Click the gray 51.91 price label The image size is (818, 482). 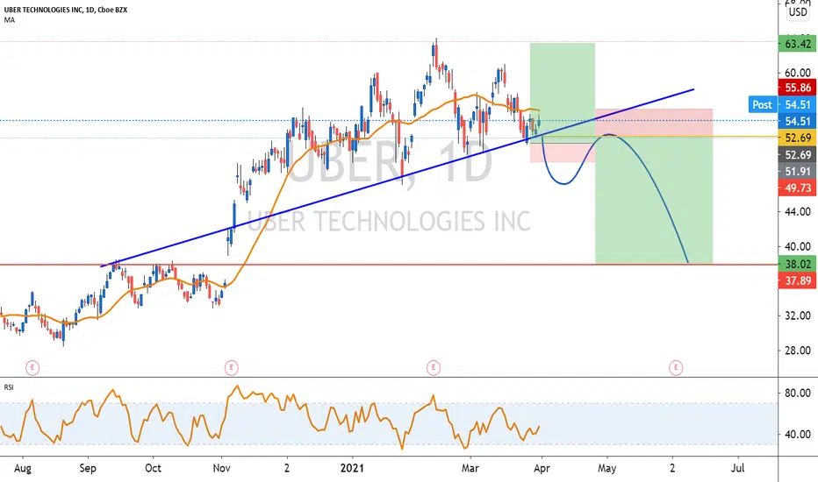(798, 172)
